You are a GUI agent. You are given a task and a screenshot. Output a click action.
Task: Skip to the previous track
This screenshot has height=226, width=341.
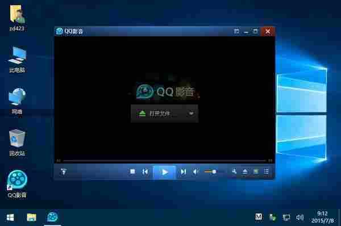[145, 172]
